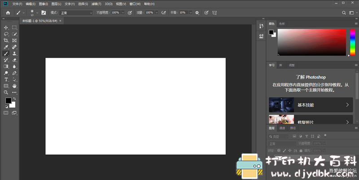Screen dimensions: 359x180
Task: Toggle pressure for brush size
Action: (206, 13)
